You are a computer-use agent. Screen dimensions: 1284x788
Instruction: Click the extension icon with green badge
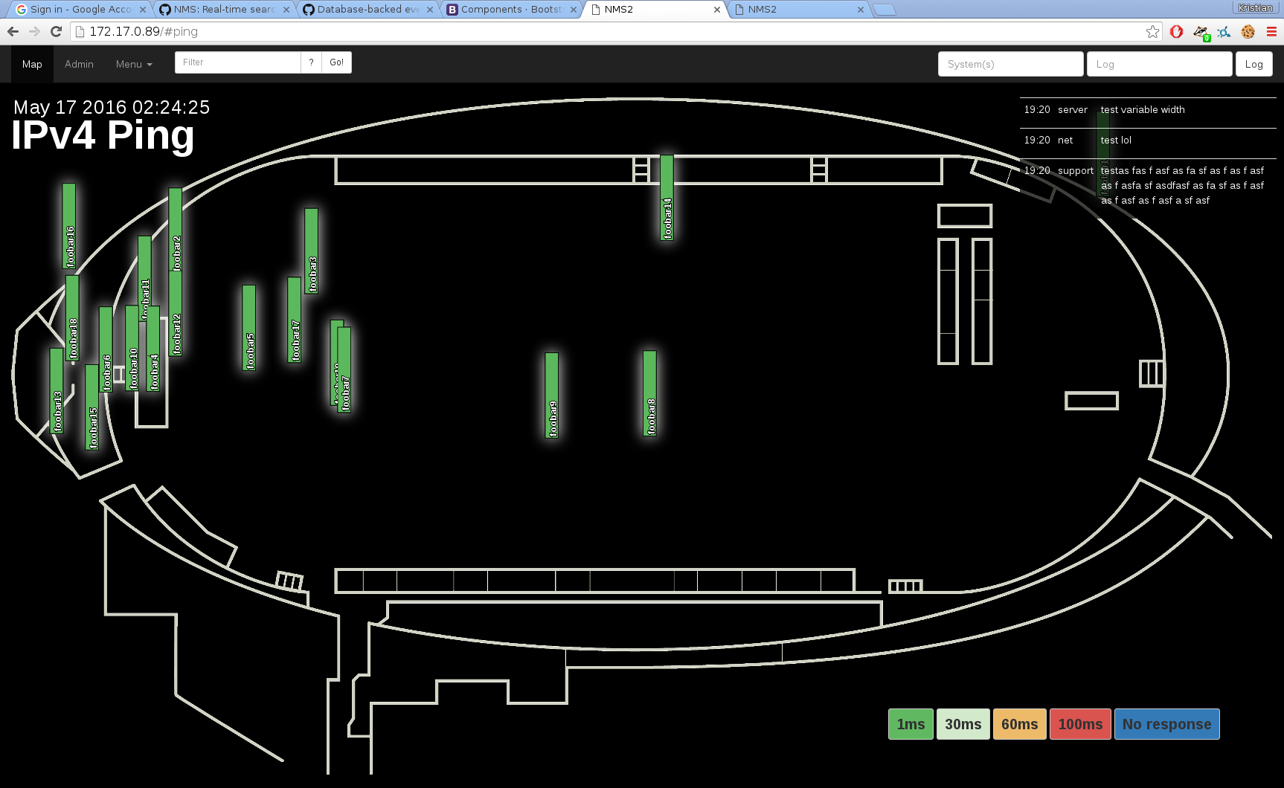click(x=1201, y=32)
